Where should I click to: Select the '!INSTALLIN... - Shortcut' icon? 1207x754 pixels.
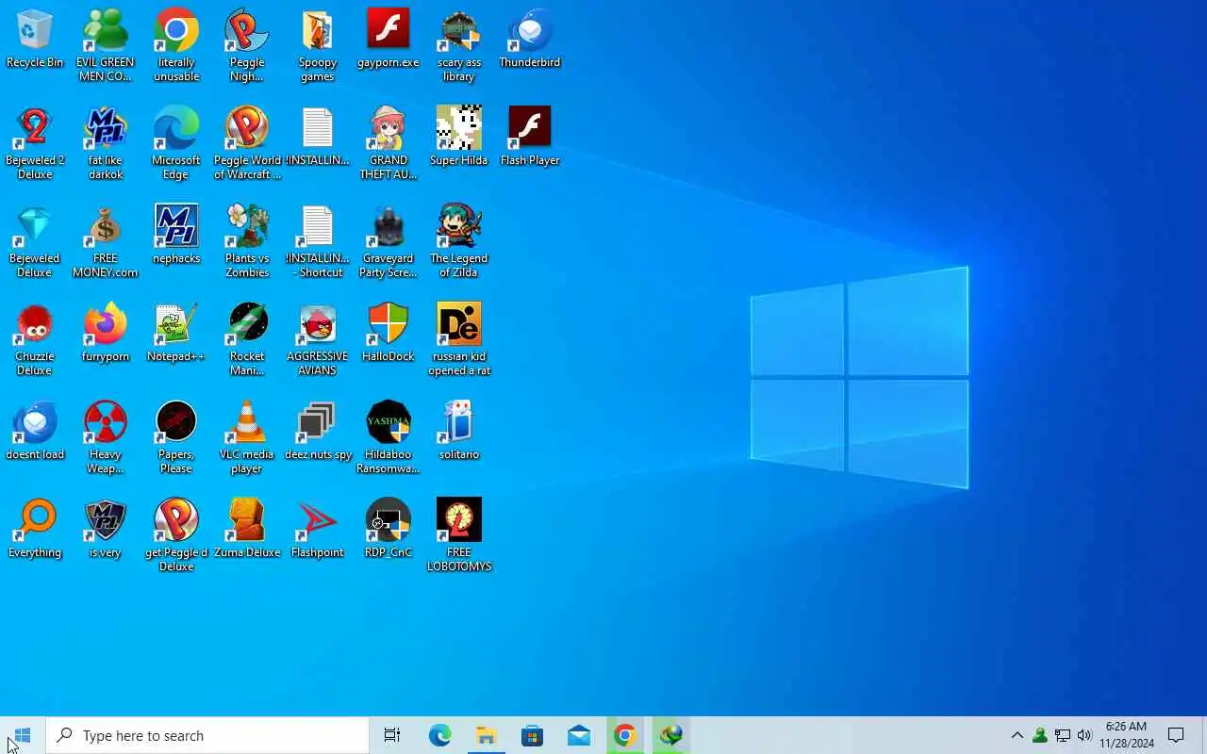tap(318, 242)
